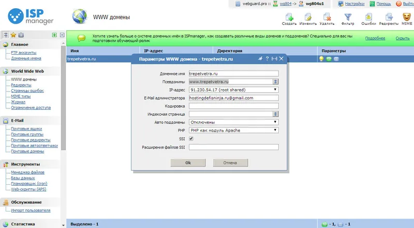Open the PHP mode dropdown

234,131
